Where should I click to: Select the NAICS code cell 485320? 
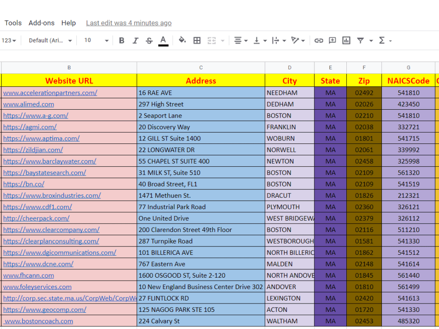408,321
